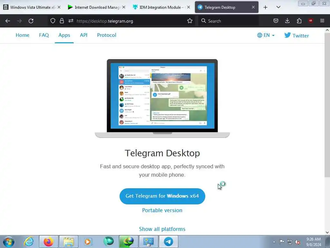
Task: Close the Windows Vista Ultimate tab
Action: pos(59,7)
